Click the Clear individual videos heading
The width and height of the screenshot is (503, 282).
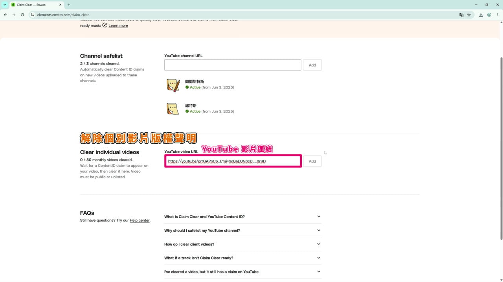(110, 152)
